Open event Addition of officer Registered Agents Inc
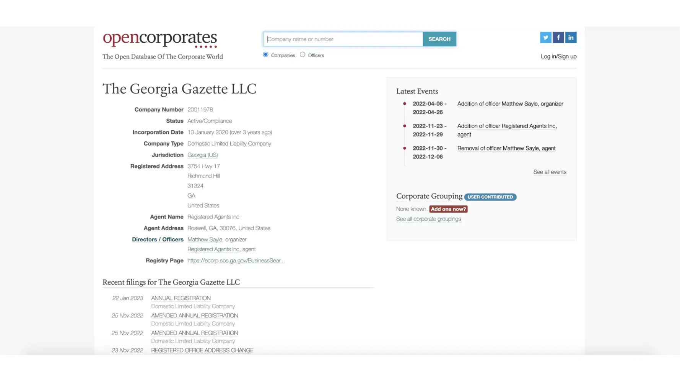 coord(507,130)
